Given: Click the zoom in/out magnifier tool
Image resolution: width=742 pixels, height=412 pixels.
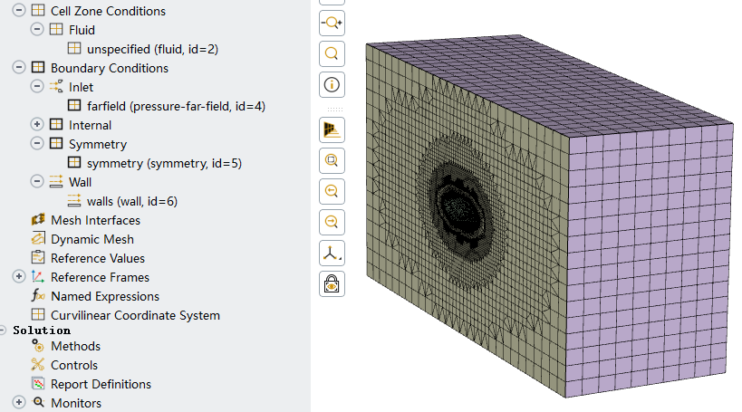Looking at the screenshot, I should coord(332,23).
